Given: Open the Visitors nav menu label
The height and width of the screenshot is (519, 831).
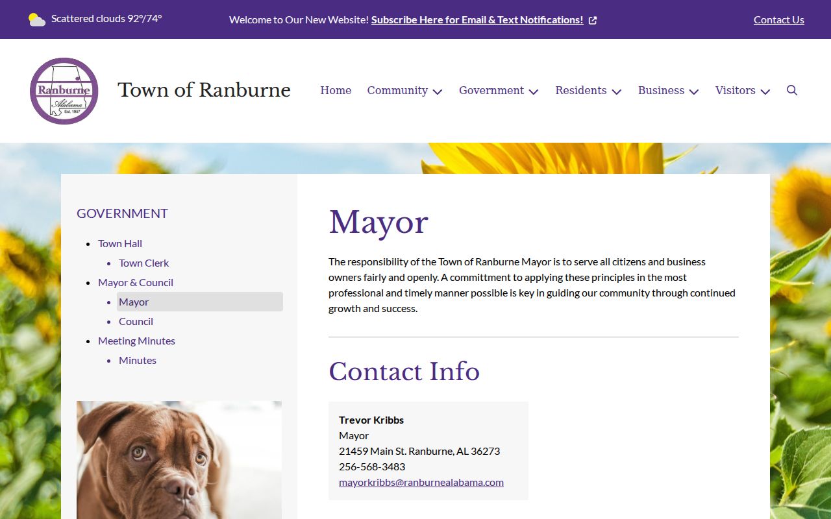Looking at the screenshot, I should coord(736,90).
